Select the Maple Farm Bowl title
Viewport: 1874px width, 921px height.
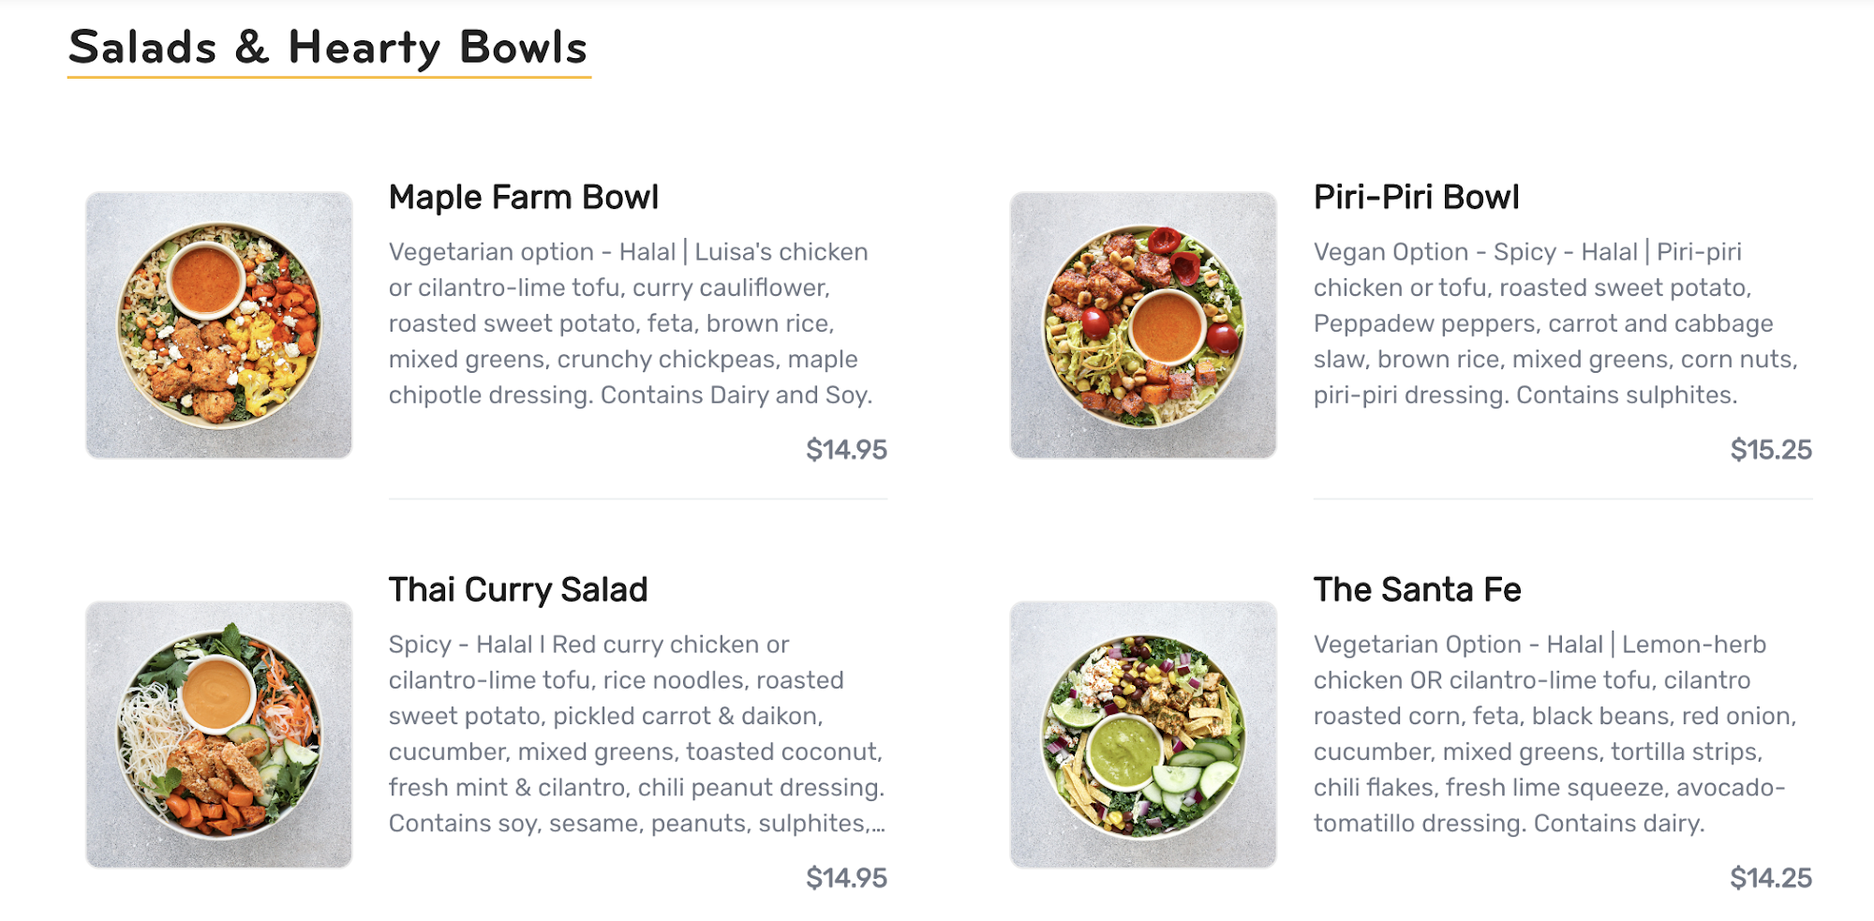pos(523,198)
